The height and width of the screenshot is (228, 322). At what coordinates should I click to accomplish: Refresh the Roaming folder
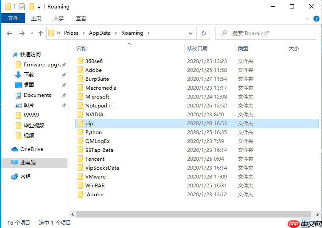click(x=203, y=33)
